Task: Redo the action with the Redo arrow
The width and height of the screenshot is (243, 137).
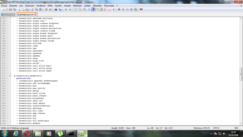Action: click(51, 10)
